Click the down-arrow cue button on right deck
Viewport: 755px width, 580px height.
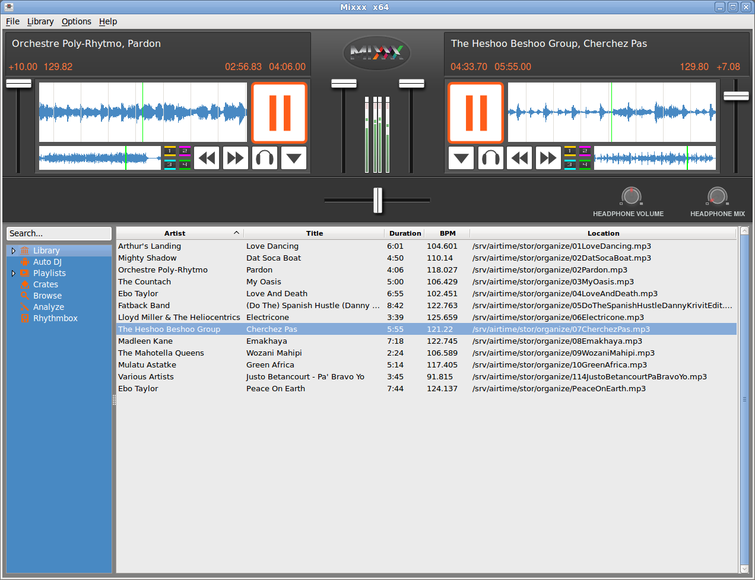(461, 158)
